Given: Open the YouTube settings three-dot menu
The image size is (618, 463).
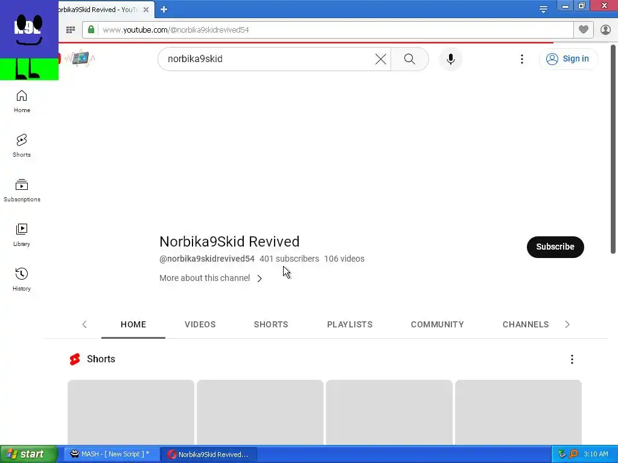Looking at the screenshot, I should point(522,59).
